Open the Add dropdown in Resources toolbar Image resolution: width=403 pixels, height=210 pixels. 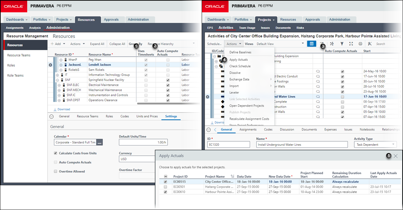58,44
